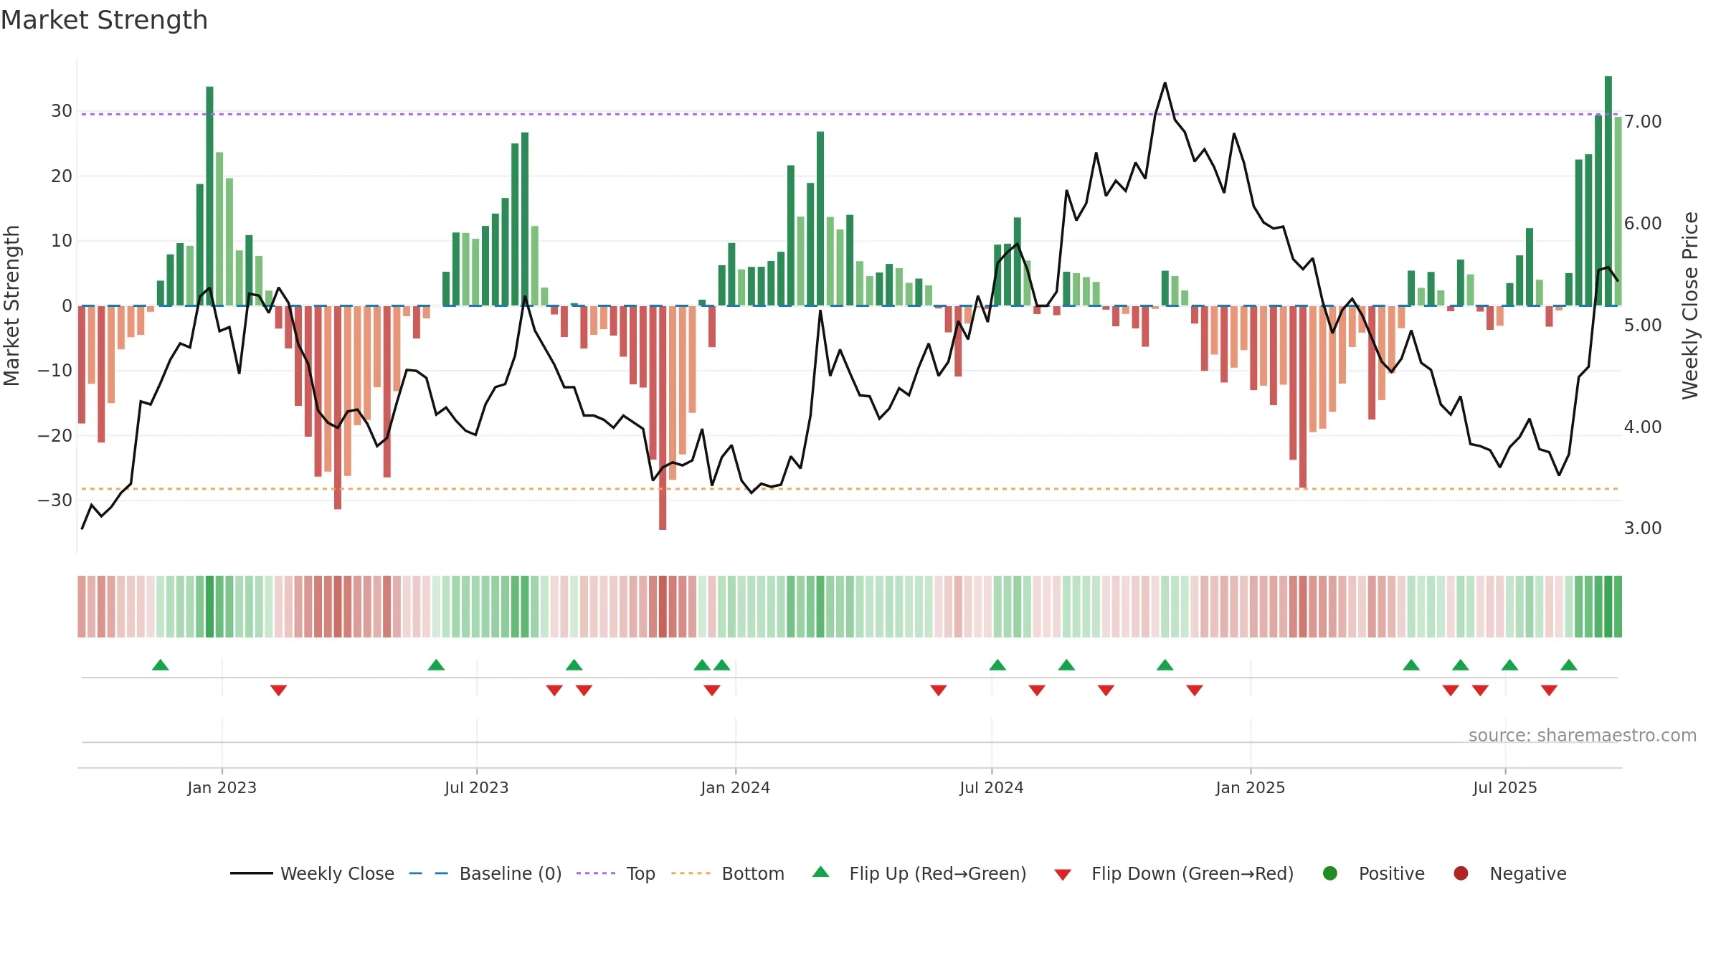
Task: Click the flip-down marker after Jan 2023
Action: 279,690
